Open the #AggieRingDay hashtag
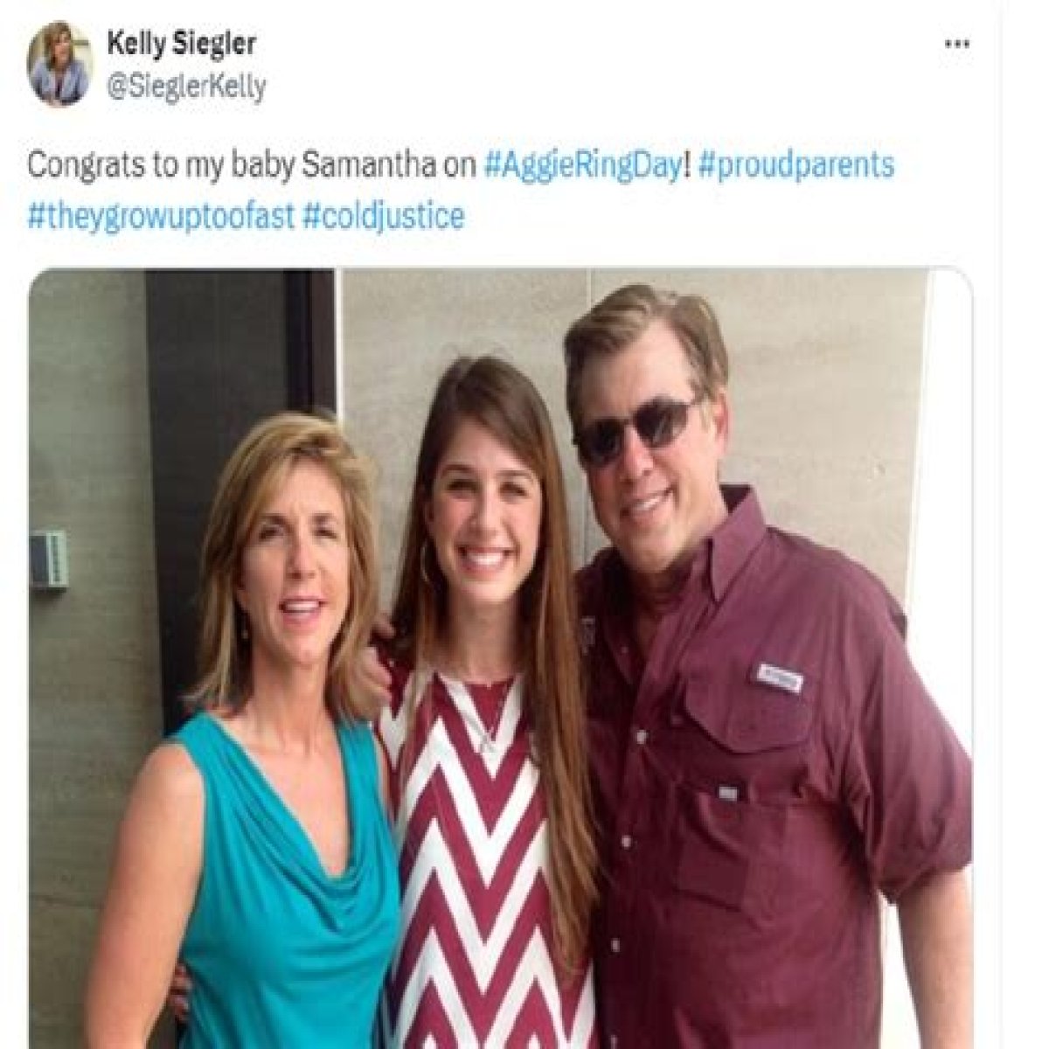Image resolution: width=1049 pixels, height=1049 pixels. (581, 167)
